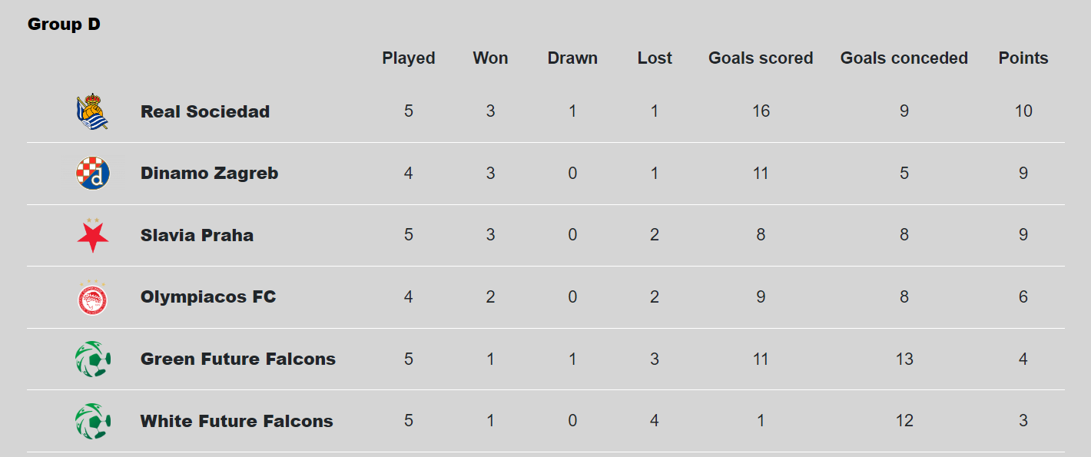Click the Goals scored column header
Screen dimensions: 1091x457
[761, 58]
